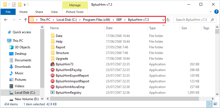Select the BplusHrmEPayslip application icon
Viewport: 220px width, 108px height.
coord(53,70)
